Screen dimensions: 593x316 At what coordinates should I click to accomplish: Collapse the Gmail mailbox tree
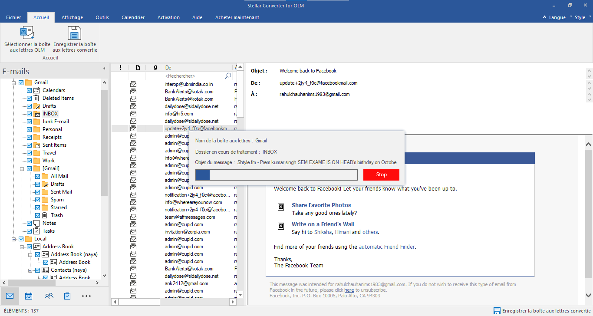(x=14, y=82)
